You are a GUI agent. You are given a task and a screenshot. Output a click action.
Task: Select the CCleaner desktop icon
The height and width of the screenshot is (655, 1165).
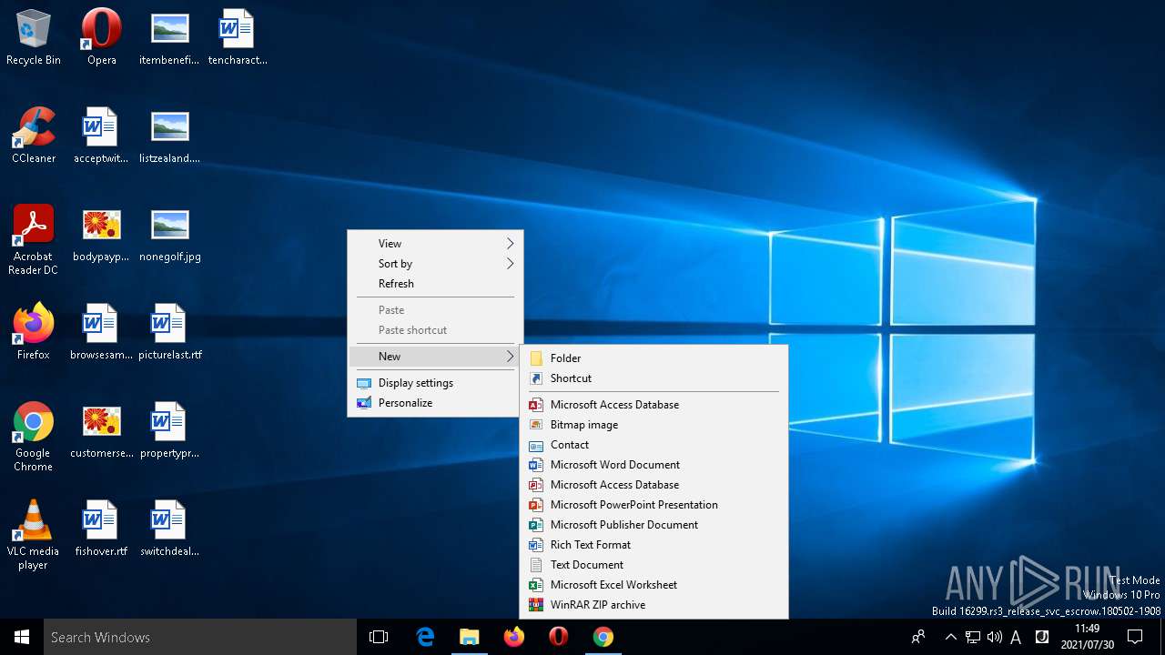[x=34, y=136]
